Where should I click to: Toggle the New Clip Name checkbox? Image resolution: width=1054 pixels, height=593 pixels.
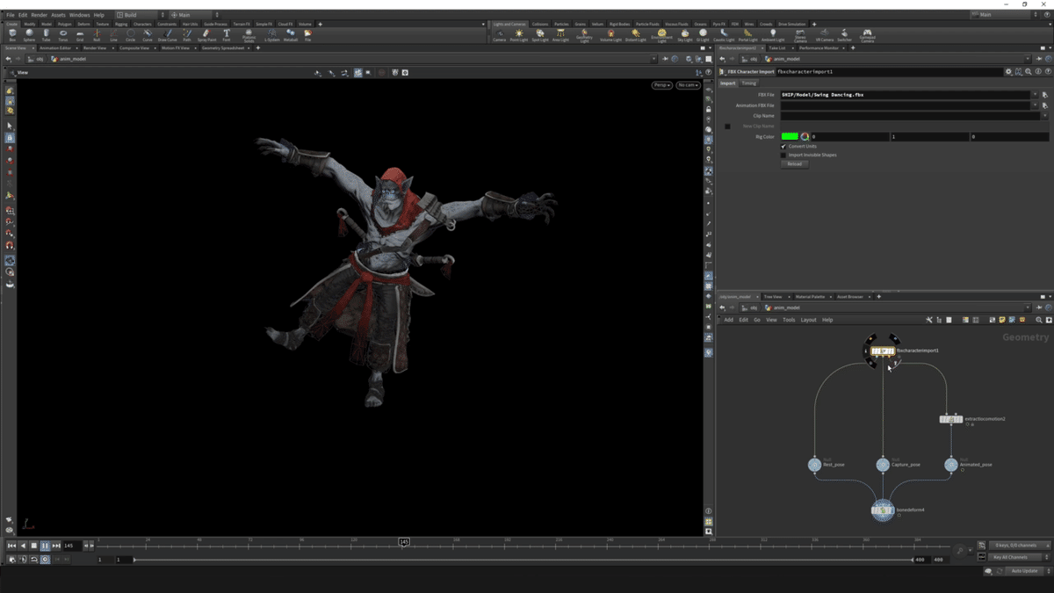pos(727,127)
